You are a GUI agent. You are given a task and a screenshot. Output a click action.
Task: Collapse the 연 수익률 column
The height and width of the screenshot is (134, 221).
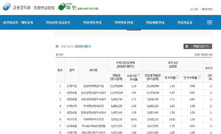[177, 77]
